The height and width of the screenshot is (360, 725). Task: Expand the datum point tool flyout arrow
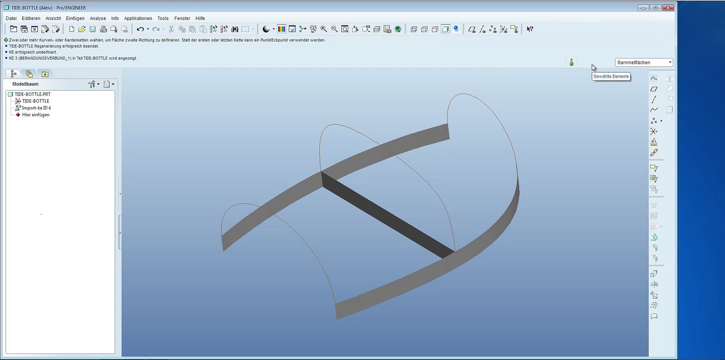point(661,121)
